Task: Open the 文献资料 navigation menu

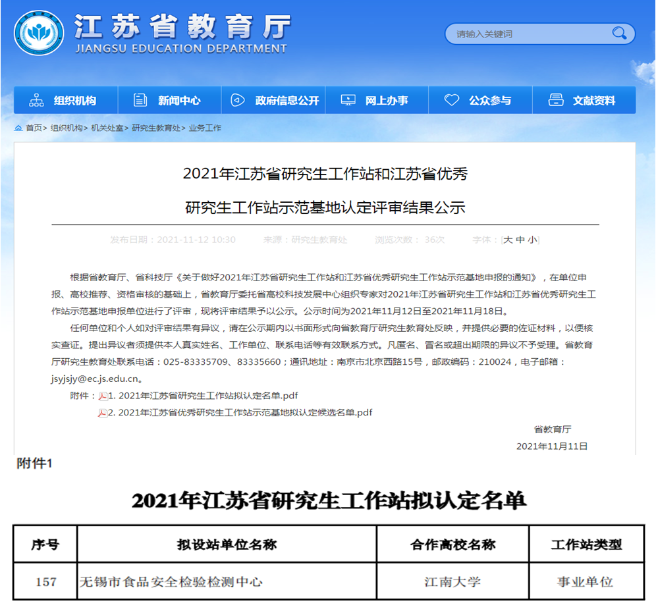Action: (584, 100)
